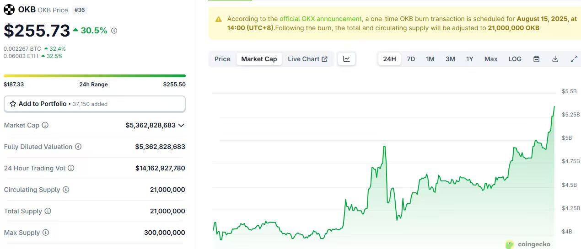Click the 0.002267 BTC price text

tap(22, 48)
